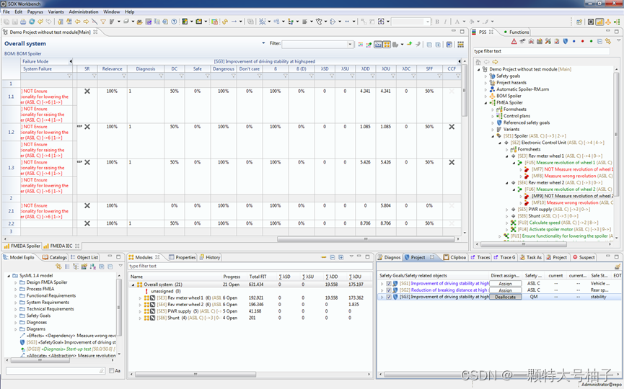The height and width of the screenshot is (389, 624).
Task: Click the red warning triangle icon in PSS
Action: click(x=514, y=41)
